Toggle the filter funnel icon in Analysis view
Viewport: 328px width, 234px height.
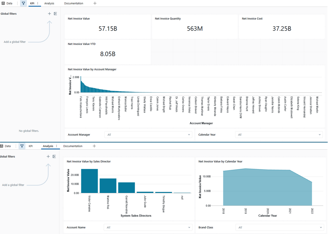pos(22,146)
